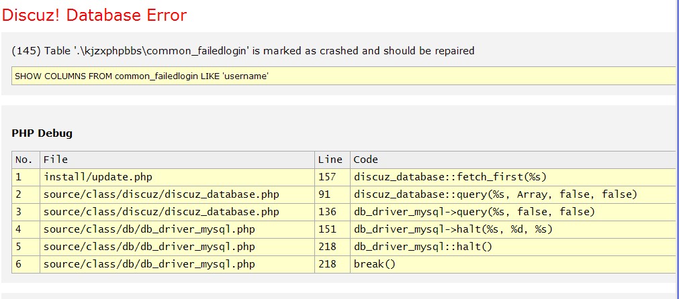Select the 'break()' code cell

tap(513, 264)
